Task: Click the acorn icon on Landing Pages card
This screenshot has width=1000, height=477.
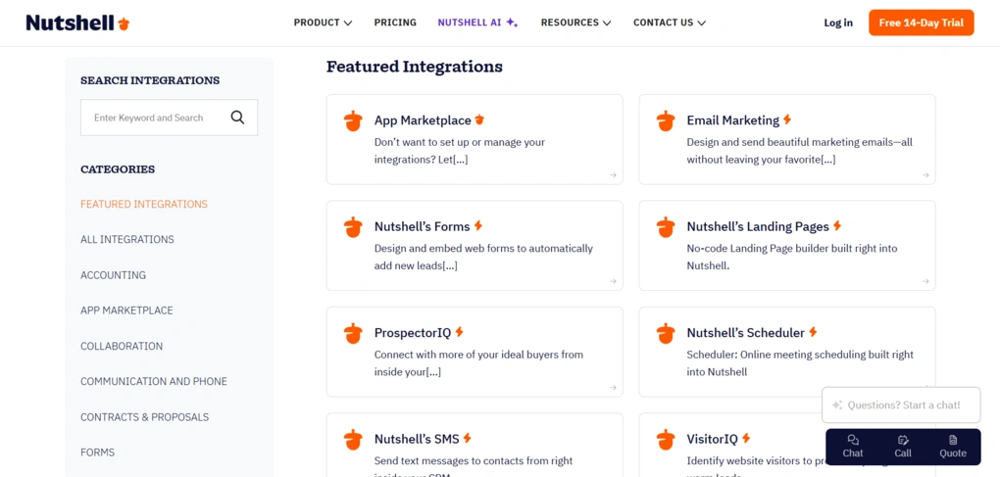Action: (665, 227)
